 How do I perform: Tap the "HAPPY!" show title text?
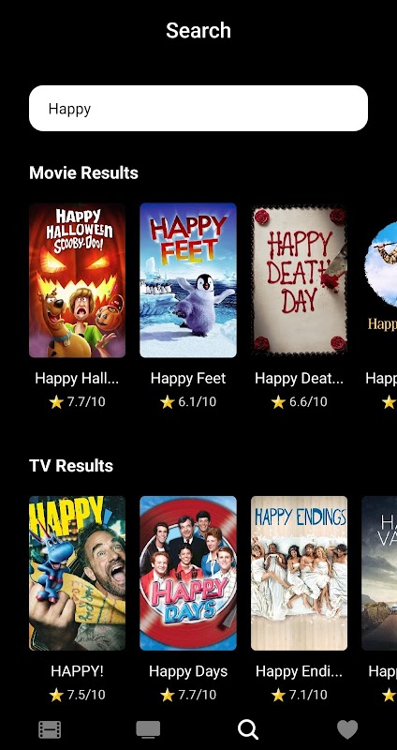pos(77,671)
